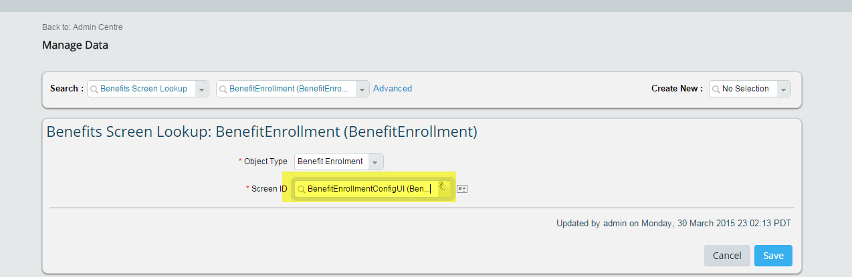
Task: Click the Advanced search link
Action: (393, 88)
